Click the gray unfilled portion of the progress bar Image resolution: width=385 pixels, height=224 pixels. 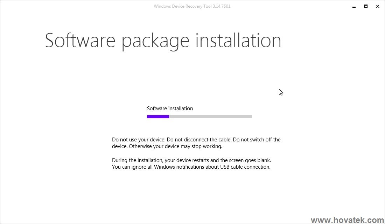pos(210,116)
